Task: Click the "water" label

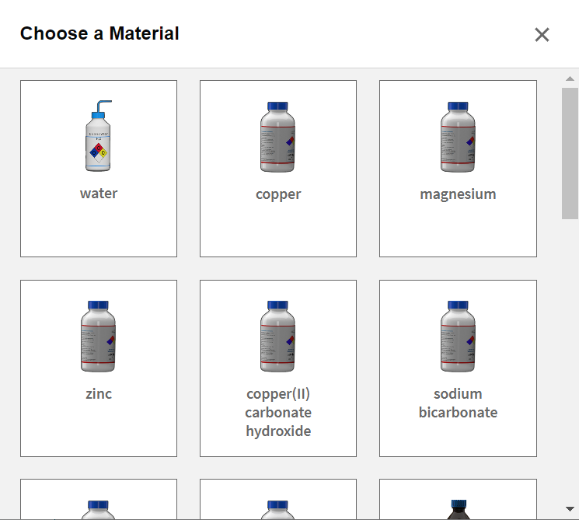Action: coord(99,194)
